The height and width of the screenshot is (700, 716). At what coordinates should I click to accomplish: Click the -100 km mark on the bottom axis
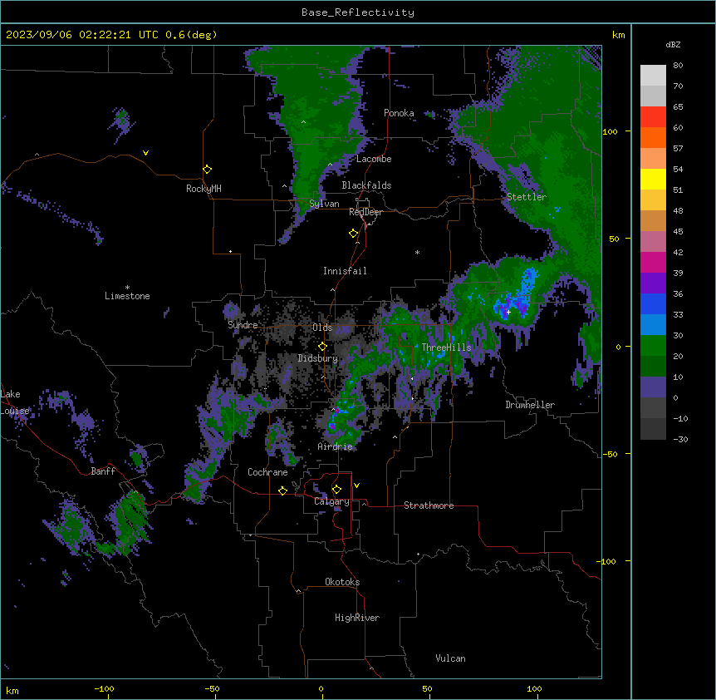[104, 688]
